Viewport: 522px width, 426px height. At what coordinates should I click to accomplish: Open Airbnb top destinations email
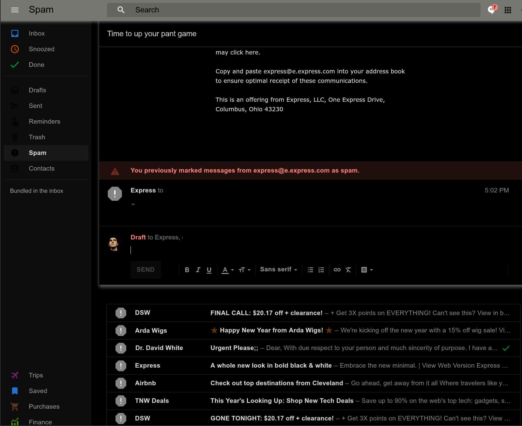tap(313, 383)
